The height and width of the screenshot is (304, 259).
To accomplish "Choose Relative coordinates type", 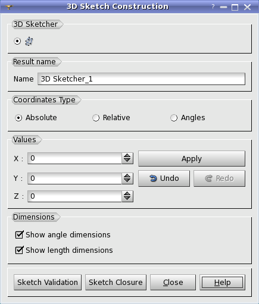I will (96, 118).
